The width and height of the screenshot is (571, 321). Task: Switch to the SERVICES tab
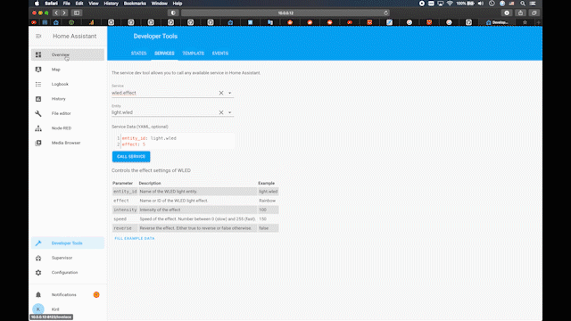(164, 53)
